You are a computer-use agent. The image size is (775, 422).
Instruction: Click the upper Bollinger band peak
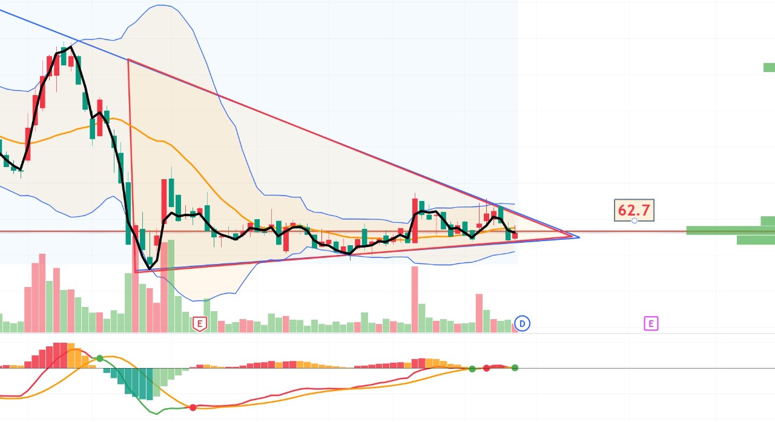[x=160, y=5]
